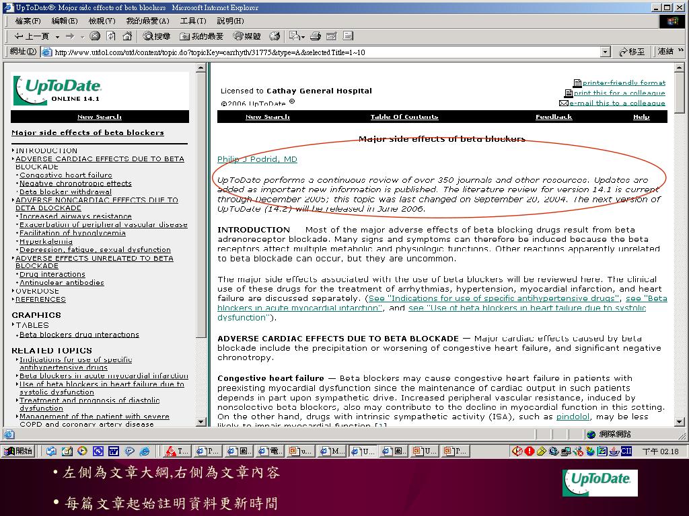Click left pane scrollbar up arrow
This screenshot has height=516, width=689.
[x=201, y=68]
